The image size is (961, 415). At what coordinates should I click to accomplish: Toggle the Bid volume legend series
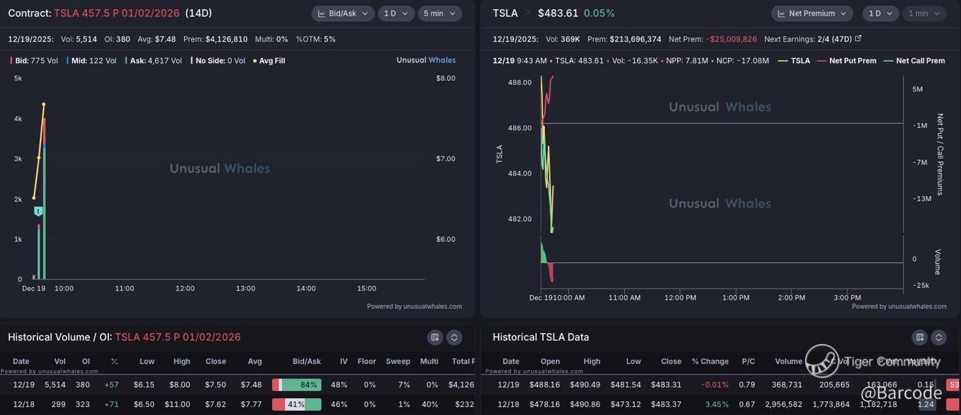[x=30, y=61]
